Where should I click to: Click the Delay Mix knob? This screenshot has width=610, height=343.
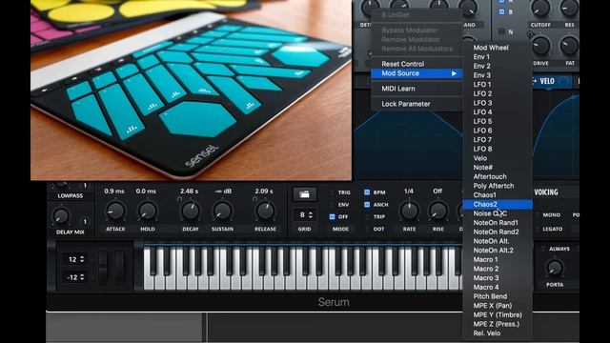(61, 216)
